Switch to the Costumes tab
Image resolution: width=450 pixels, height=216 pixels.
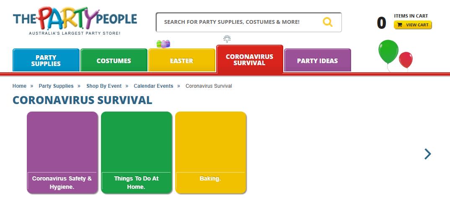(x=114, y=61)
